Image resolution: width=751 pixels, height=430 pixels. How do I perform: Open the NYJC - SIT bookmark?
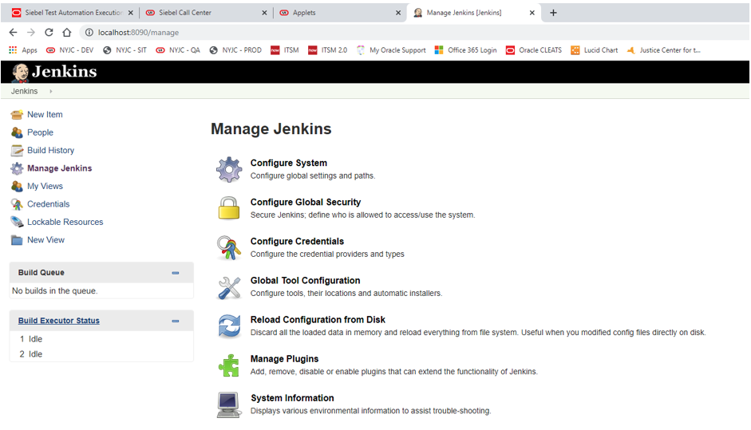125,49
